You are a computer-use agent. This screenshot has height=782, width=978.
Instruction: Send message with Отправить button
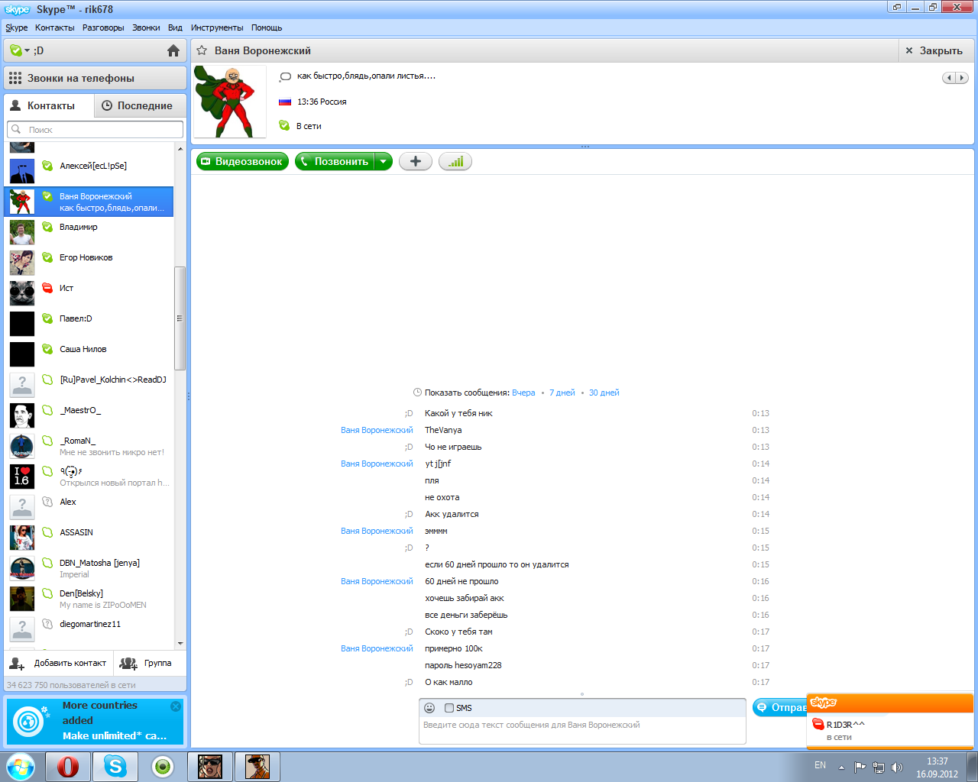(780, 707)
